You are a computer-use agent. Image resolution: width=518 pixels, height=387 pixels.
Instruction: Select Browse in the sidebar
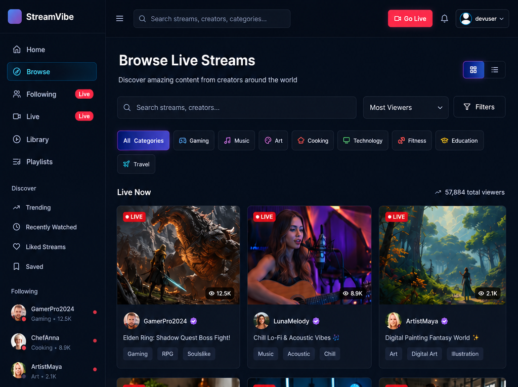point(52,71)
